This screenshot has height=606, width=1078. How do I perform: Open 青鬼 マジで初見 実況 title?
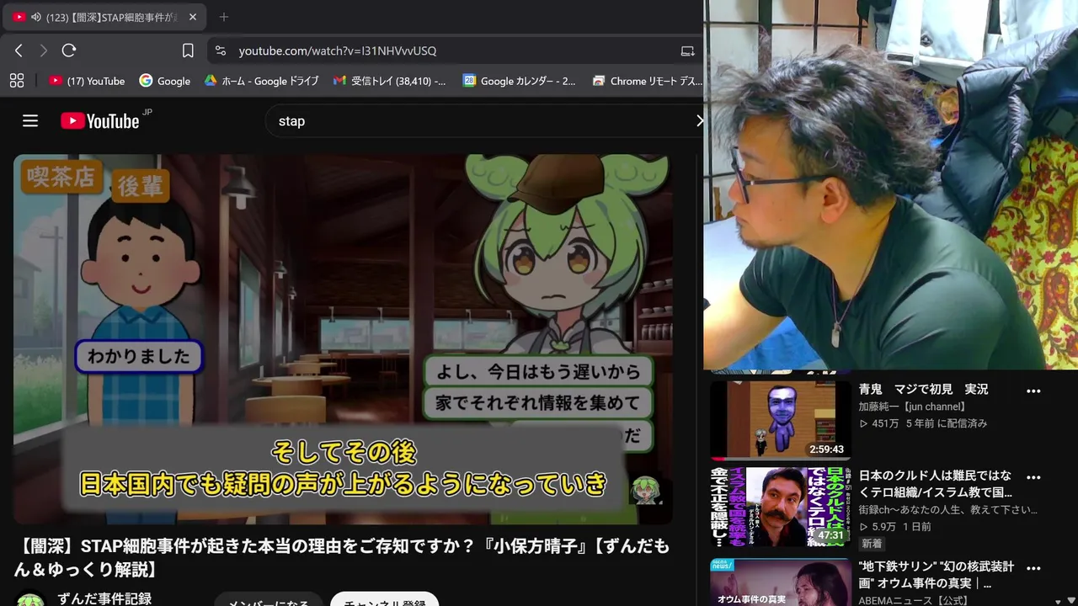(x=923, y=390)
